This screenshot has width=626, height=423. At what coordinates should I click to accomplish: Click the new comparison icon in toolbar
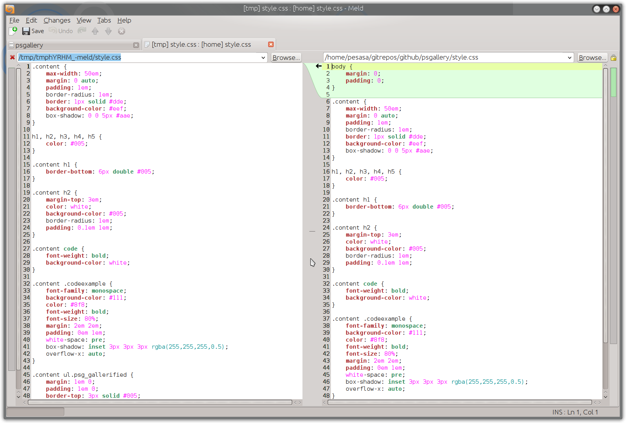13,31
